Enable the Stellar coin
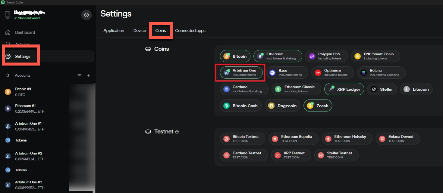 (382, 89)
